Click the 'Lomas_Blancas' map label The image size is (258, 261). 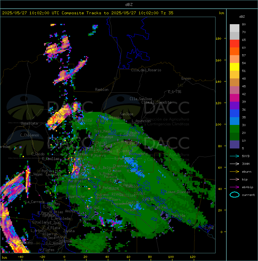tap(178, 192)
